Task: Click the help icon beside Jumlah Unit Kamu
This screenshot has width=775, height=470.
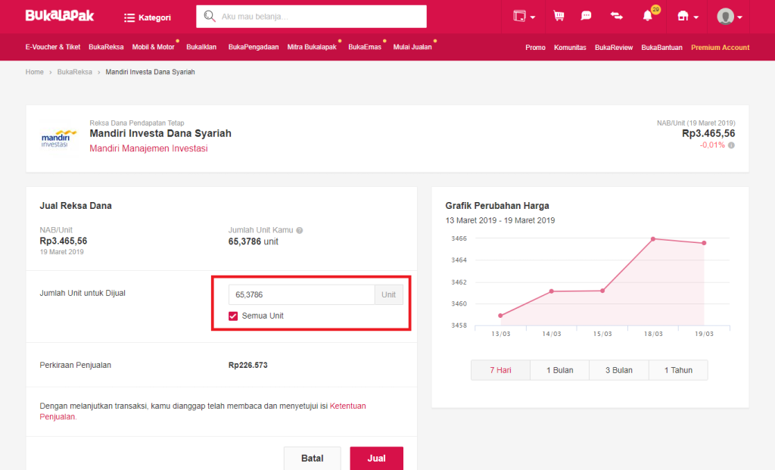Action: coord(300,230)
